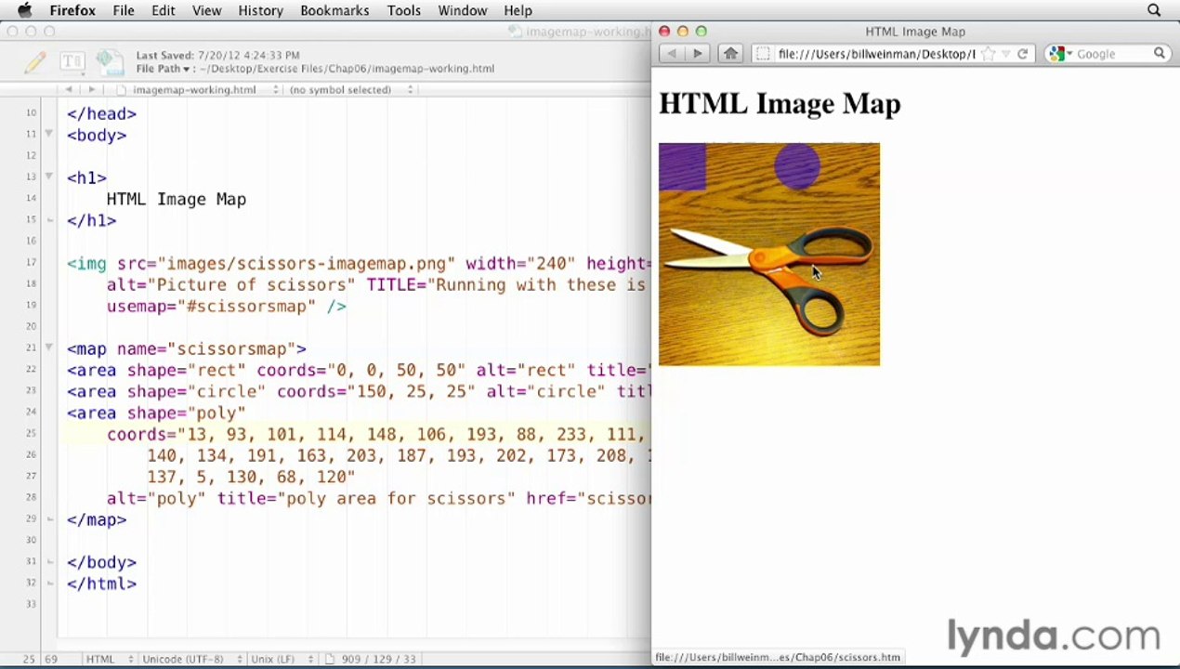Click the Apple menu

[25, 10]
